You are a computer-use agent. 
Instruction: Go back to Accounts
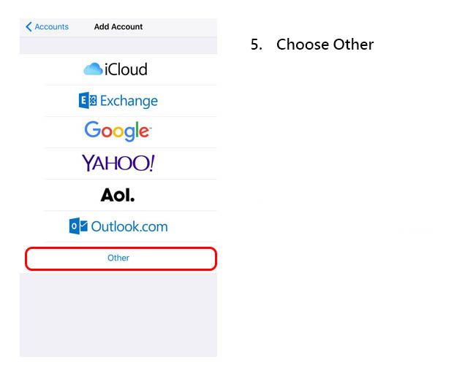click(48, 27)
